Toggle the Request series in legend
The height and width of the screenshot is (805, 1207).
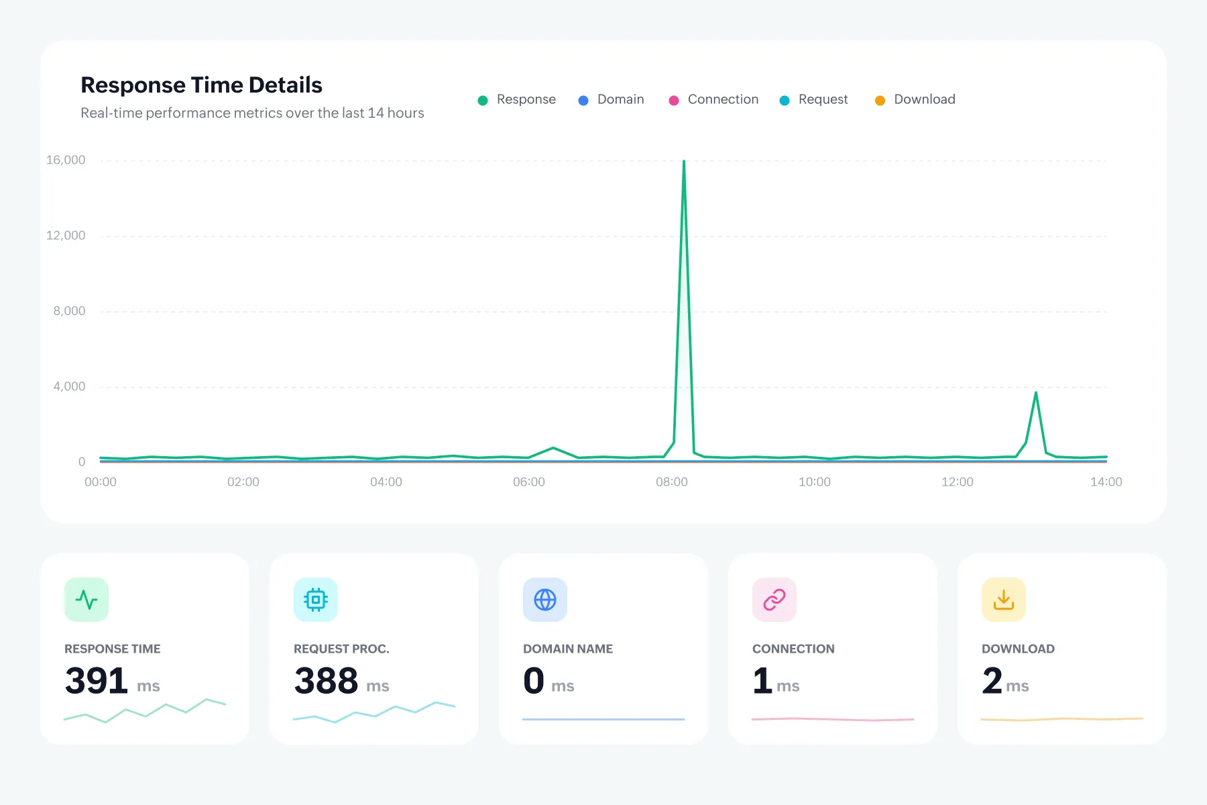(x=813, y=100)
